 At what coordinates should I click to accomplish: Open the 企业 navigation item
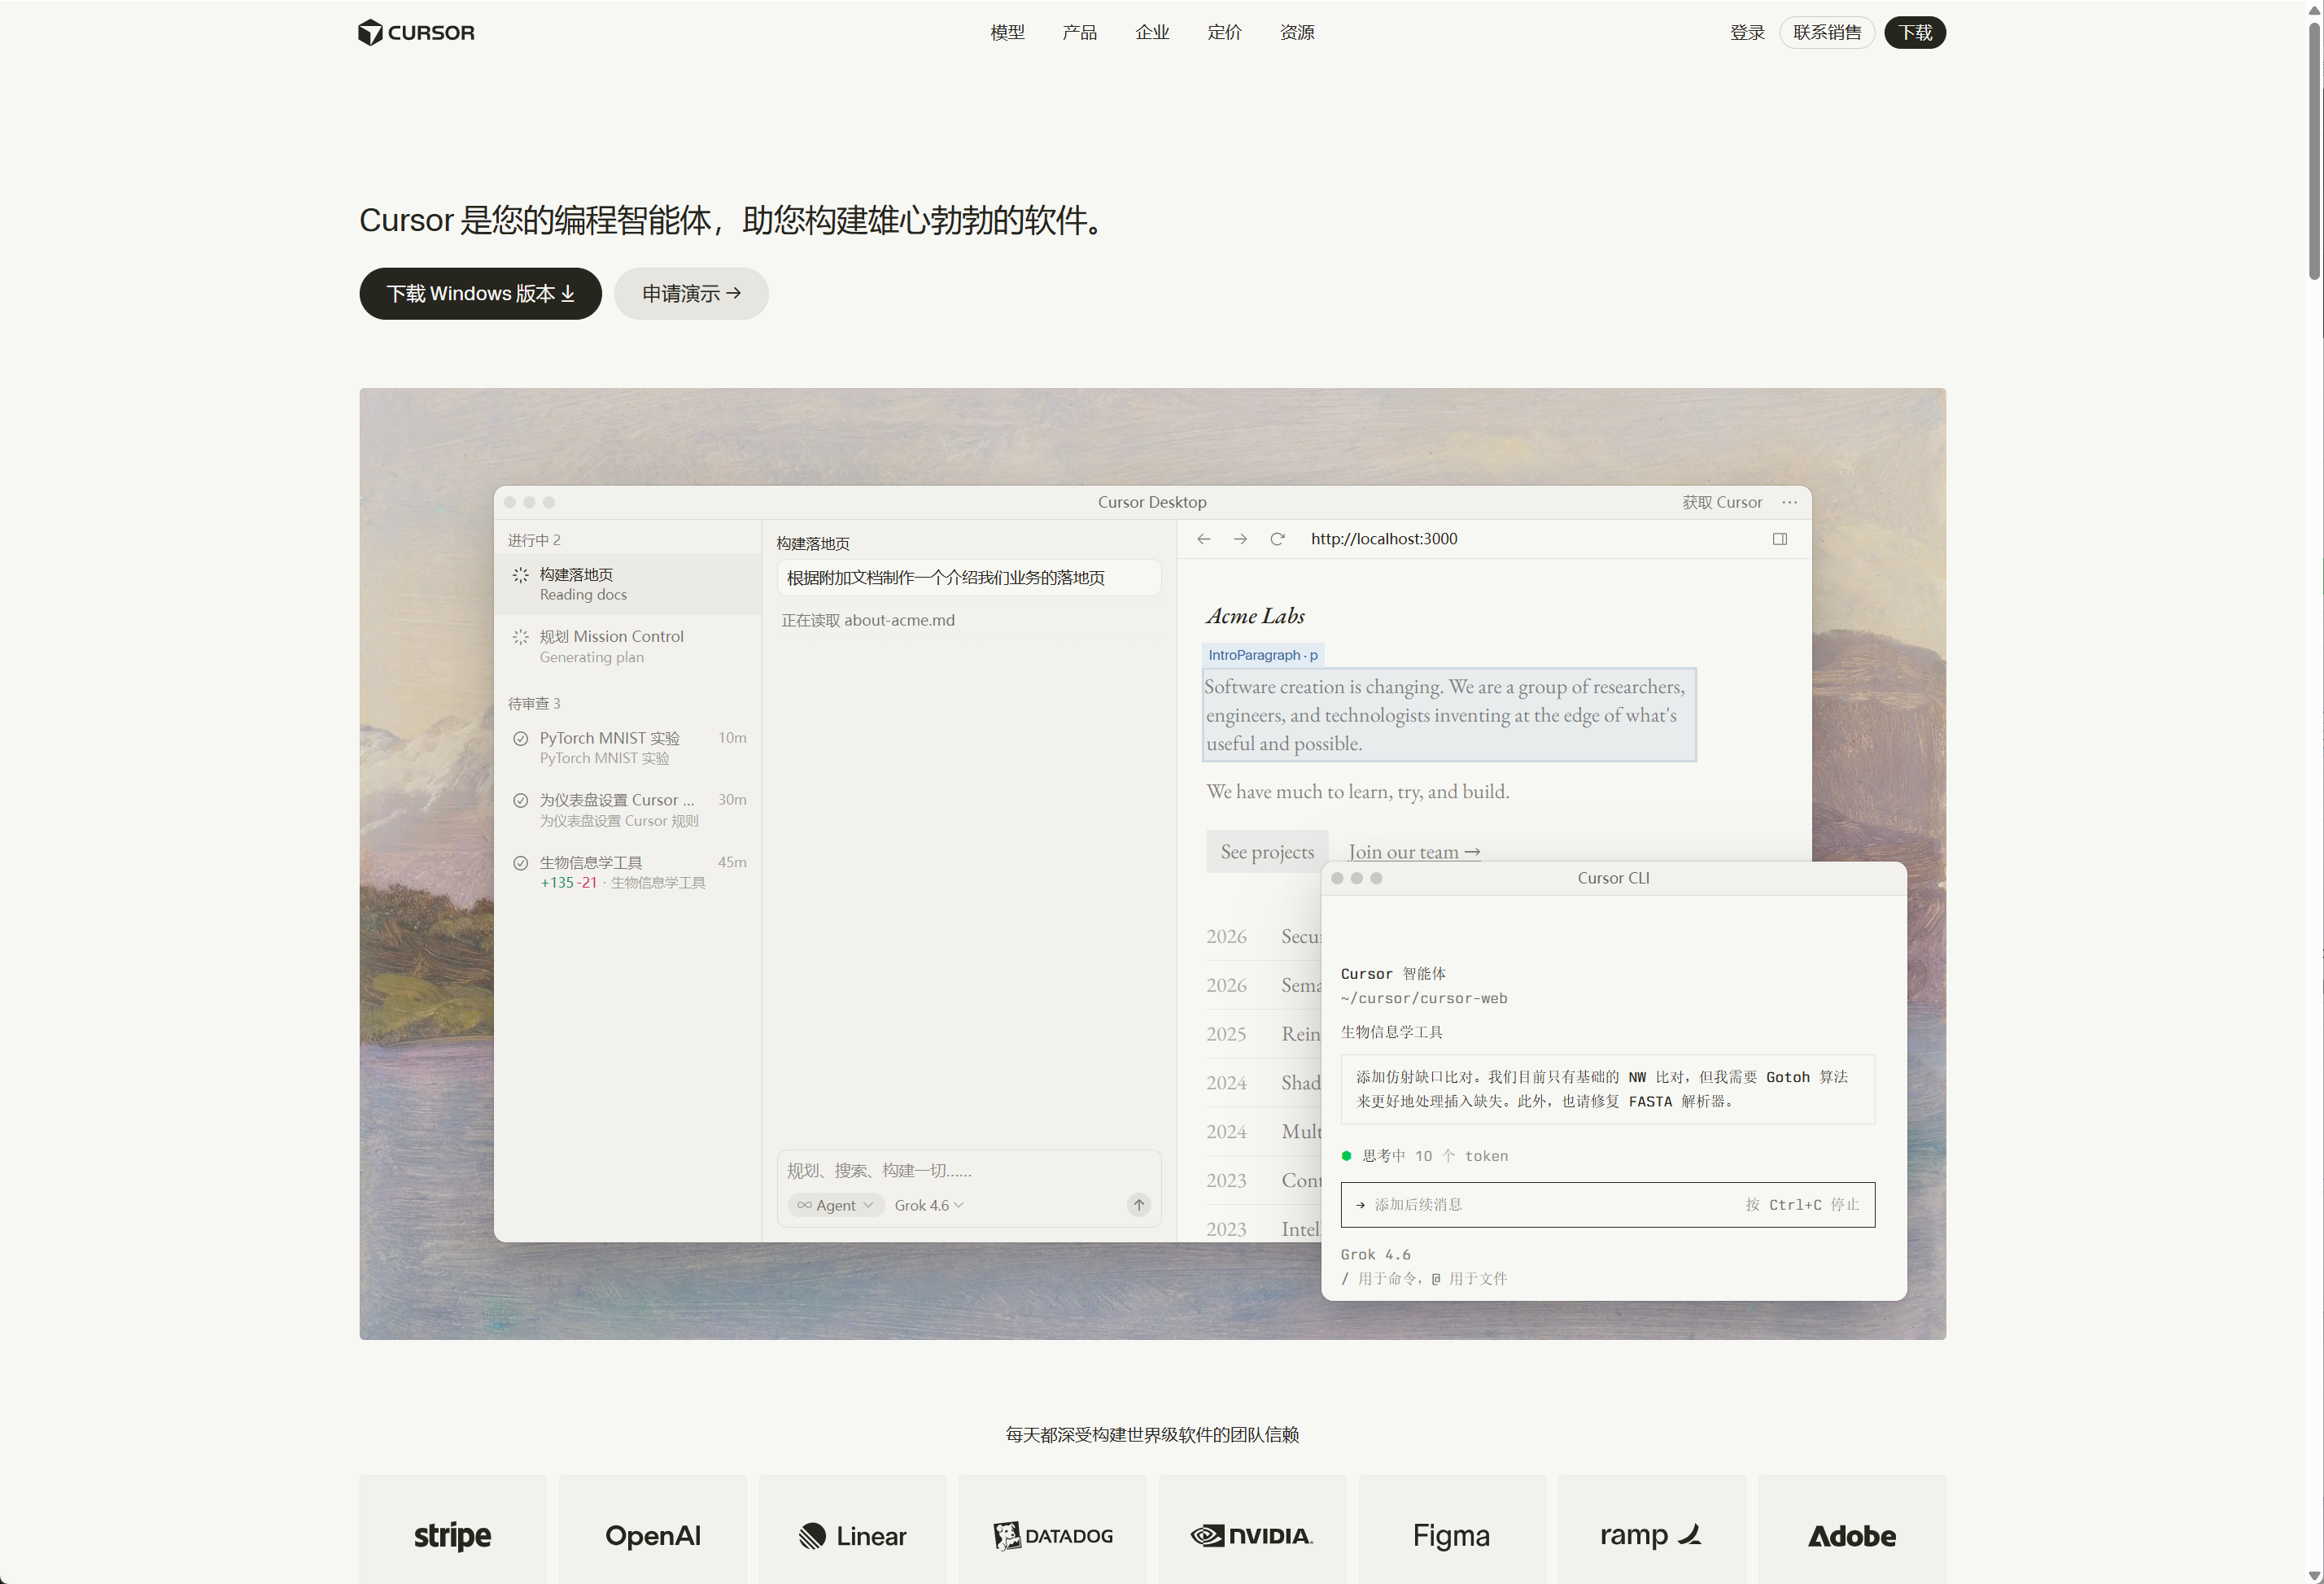(x=1152, y=33)
